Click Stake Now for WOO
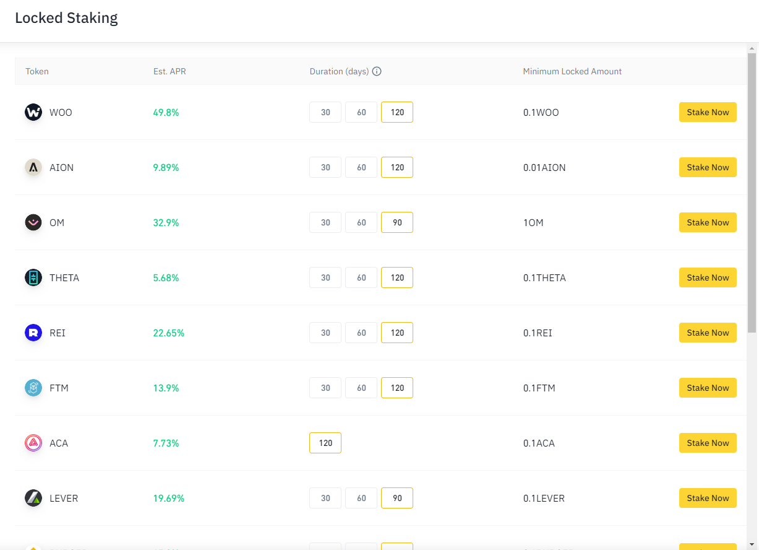Viewport: 759px width, 550px height. point(708,112)
